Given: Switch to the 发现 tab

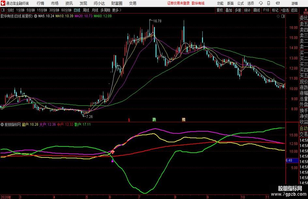Looking at the screenshot, I should pos(83,3).
